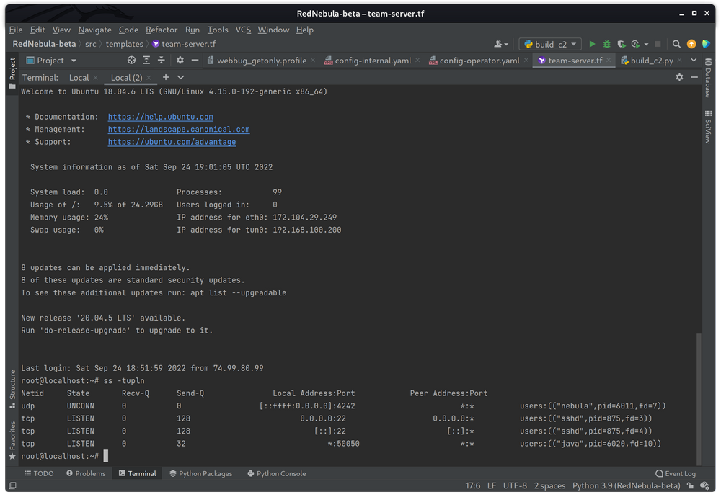
Task: Start debugging with the bug icon
Action: (606, 44)
